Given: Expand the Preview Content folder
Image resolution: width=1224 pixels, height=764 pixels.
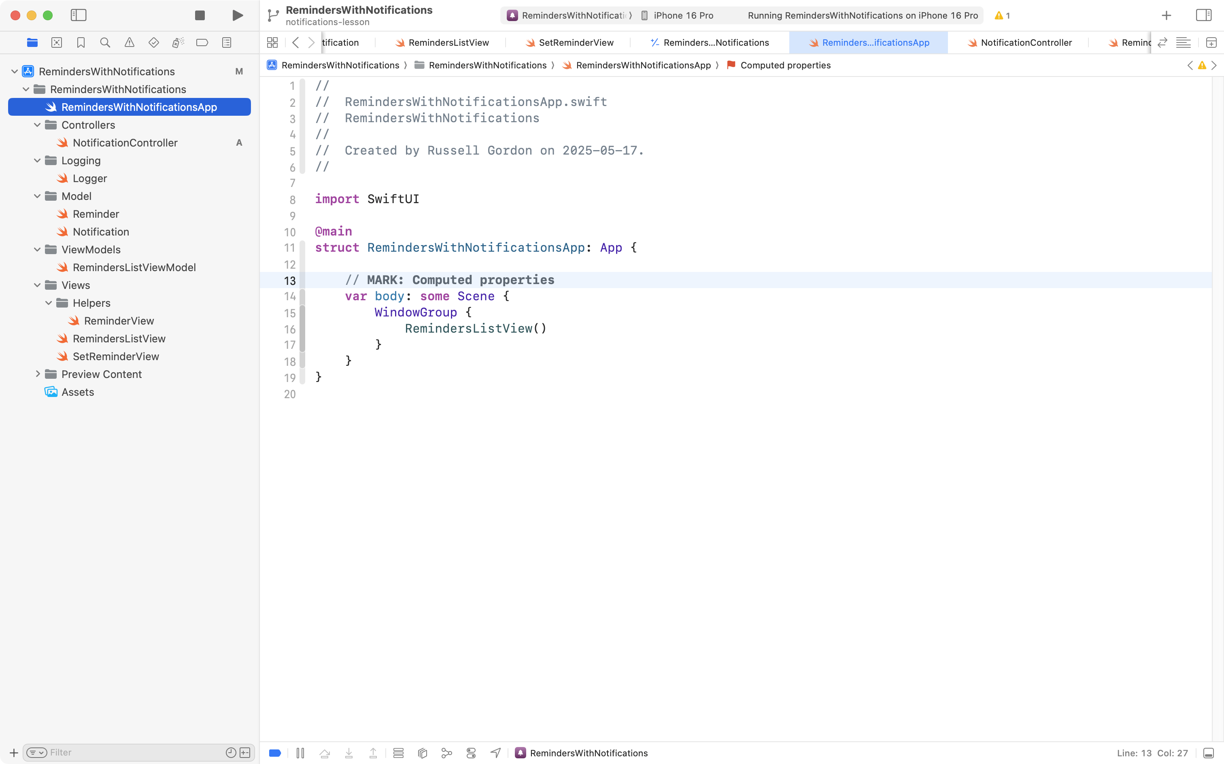Looking at the screenshot, I should click(37, 374).
